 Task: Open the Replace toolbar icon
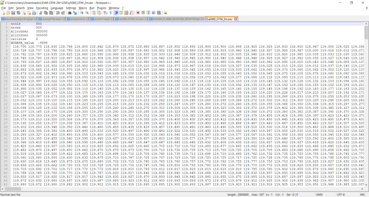[75, 13]
